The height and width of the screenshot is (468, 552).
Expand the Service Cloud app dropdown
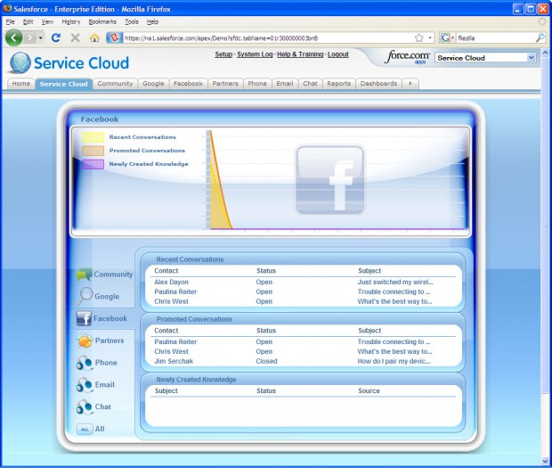532,57
